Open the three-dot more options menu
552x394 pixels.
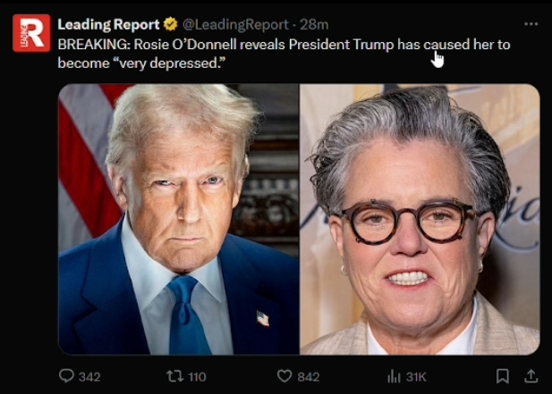click(x=531, y=24)
